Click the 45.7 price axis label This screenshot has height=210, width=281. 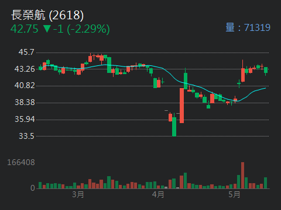click(x=26, y=52)
